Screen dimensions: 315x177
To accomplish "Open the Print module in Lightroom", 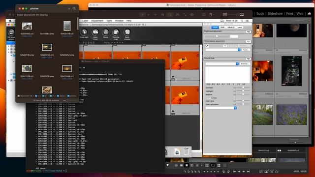I will [x=289, y=13].
